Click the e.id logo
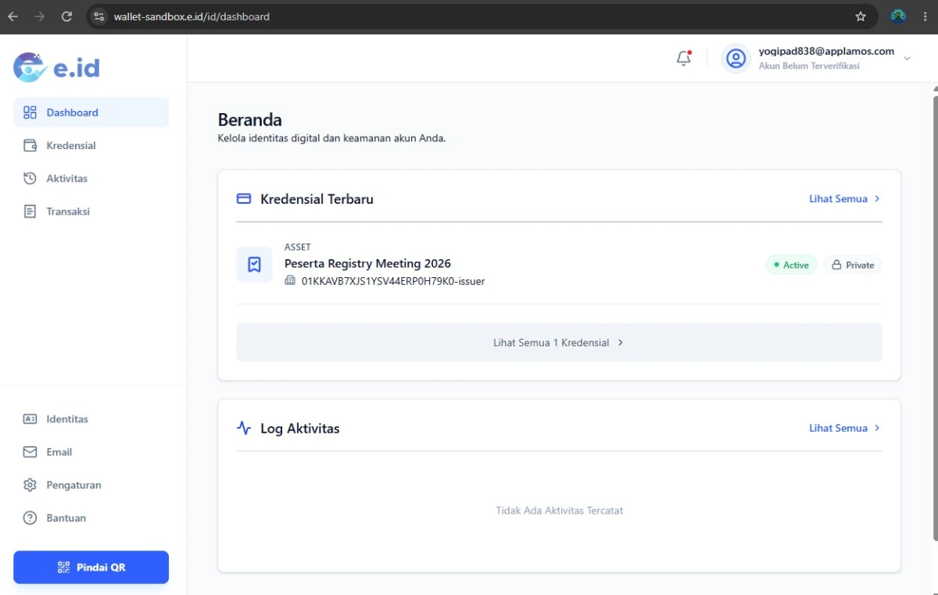 pyautogui.click(x=57, y=68)
